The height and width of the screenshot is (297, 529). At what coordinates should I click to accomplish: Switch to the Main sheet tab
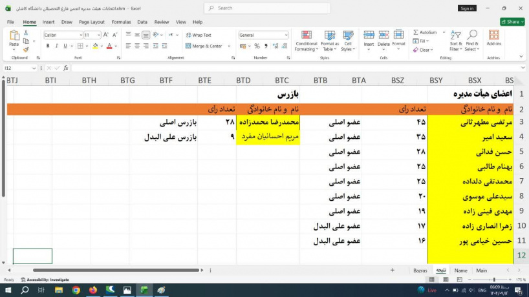point(481,271)
